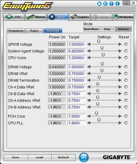Click DRAM Voltage target field 1.66000V
Image resolution: width=137 pixels, height=164 pixels.
pos(77,67)
